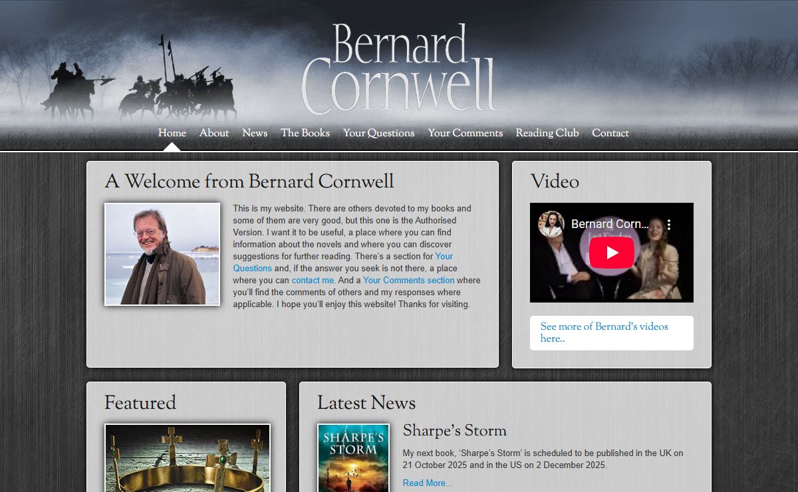
Task: Click the 'Video' section heading
Action: 555,182
